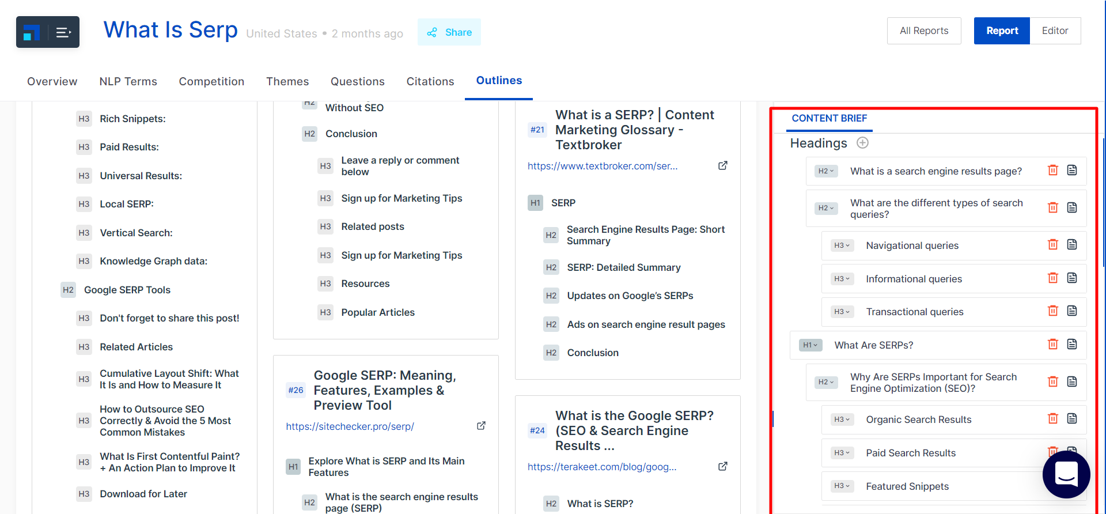This screenshot has height=514, width=1106.
Task: Click the 'What Is Serp' report title
Action: coord(171,30)
